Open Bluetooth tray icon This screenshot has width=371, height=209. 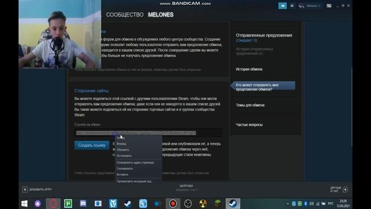pos(305,204)
